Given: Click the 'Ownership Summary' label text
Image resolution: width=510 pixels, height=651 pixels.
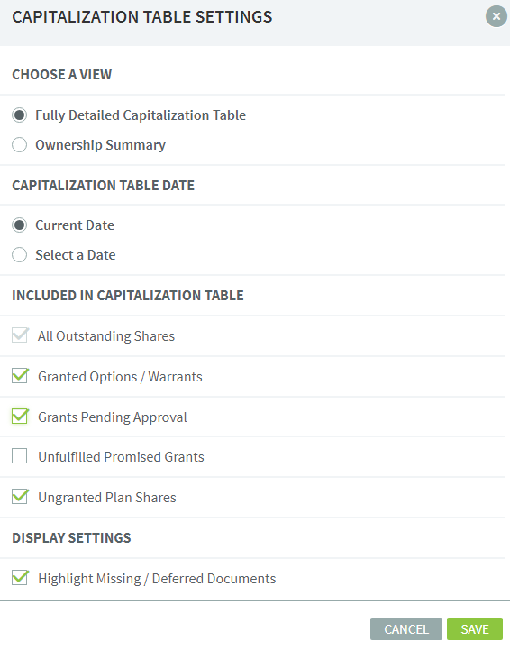Looking at the screenshot, I should [x=100, y=145].
